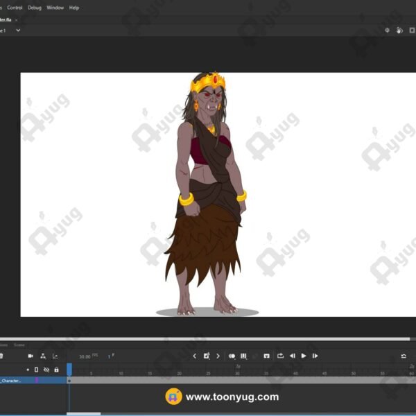
Task: Reset the timeline zoom level
Action: (404, 356)
